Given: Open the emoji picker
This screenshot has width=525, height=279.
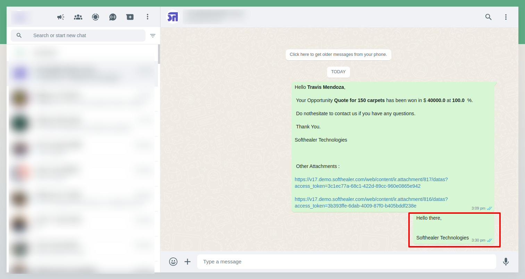Looking at the screenshot, I should [x=173, y=262].
